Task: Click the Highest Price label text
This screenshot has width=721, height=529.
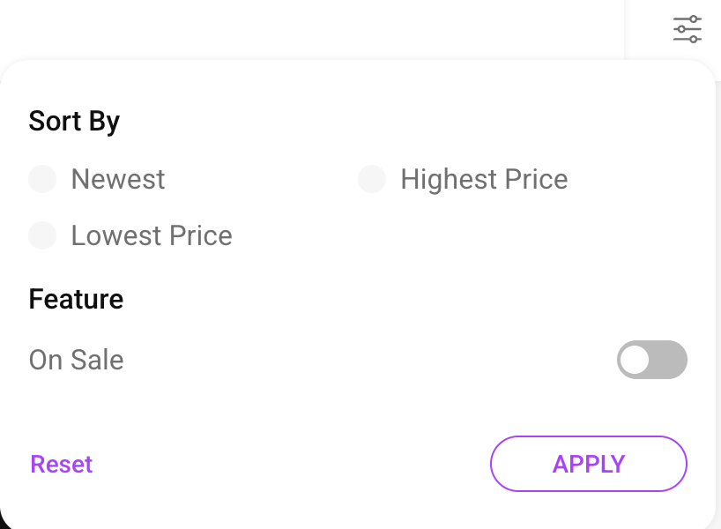Action: coord(484,179)
